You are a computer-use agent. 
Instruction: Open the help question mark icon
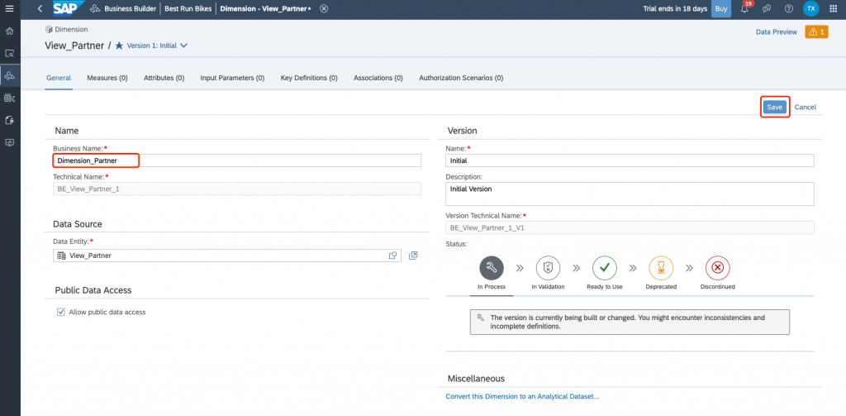pos(789,8)
